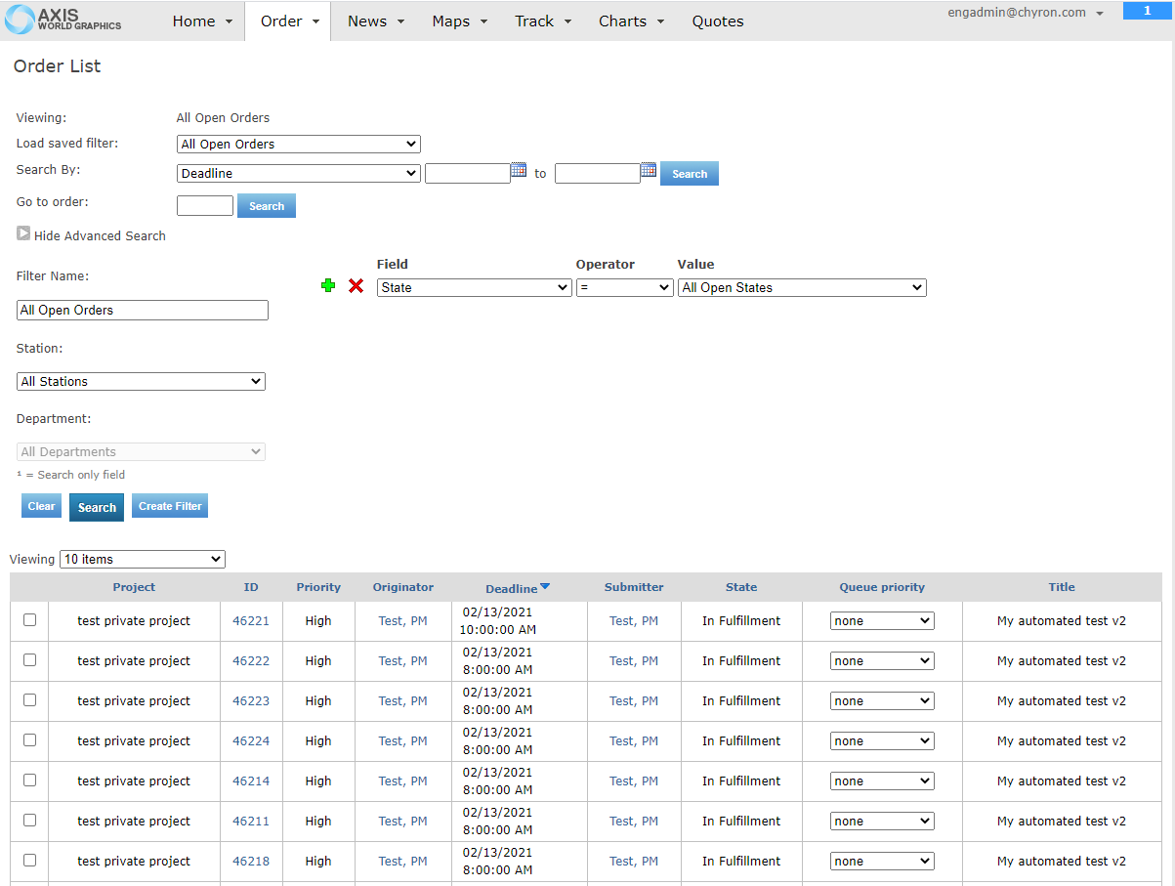Open Queue priority dropdown for order 46222
1175x886 pixels.
(882, 661)
